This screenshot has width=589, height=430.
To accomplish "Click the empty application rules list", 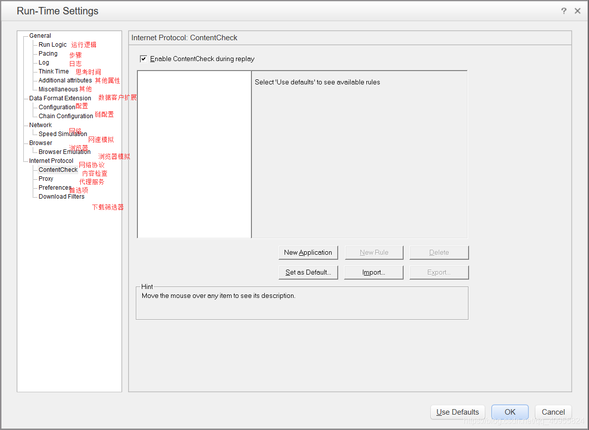I will coord(194,154).
